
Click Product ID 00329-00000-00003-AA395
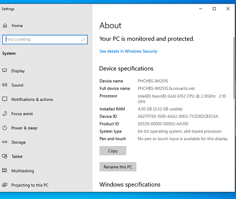coord(163,124)
